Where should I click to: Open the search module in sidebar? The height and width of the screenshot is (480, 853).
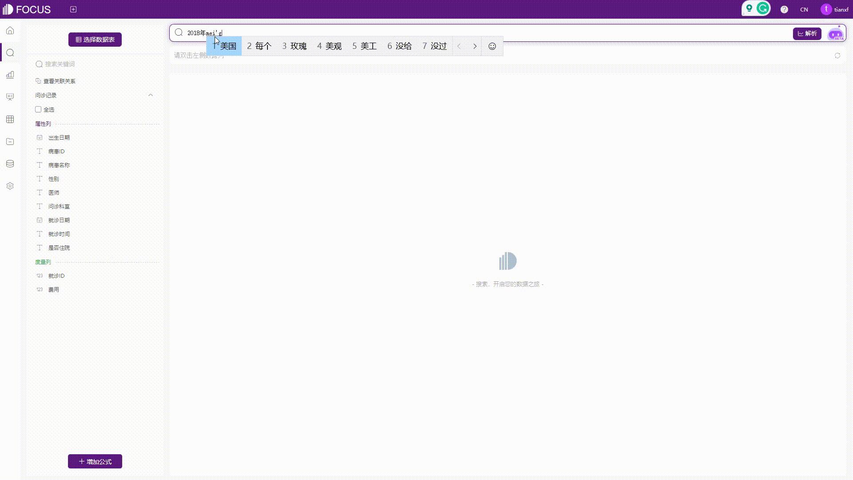[10, 53]
